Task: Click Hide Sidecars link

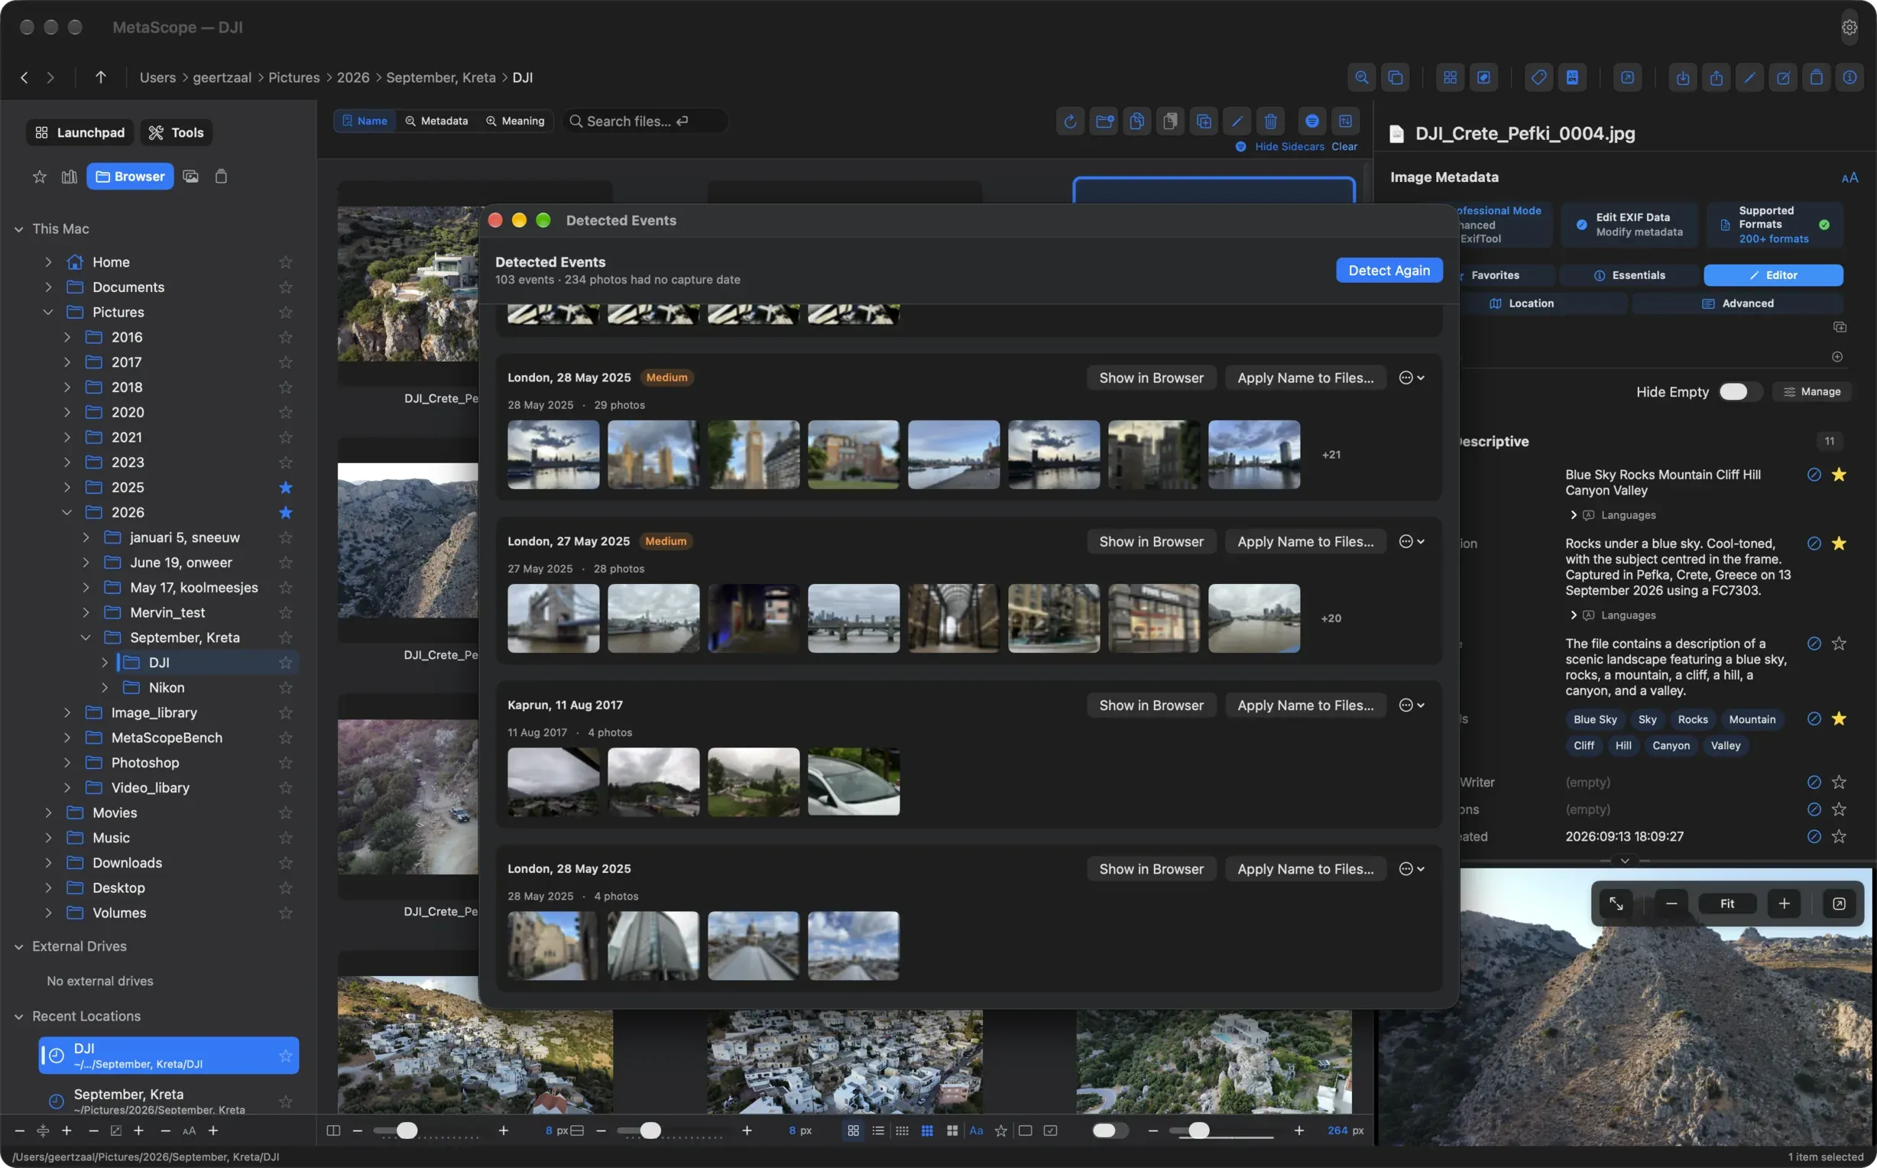Action: coord(1289,147)
